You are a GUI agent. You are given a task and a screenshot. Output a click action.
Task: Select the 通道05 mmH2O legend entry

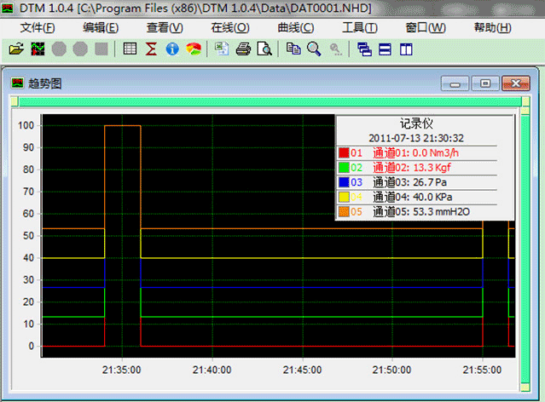pyautogui.click(x=421, y=211)
